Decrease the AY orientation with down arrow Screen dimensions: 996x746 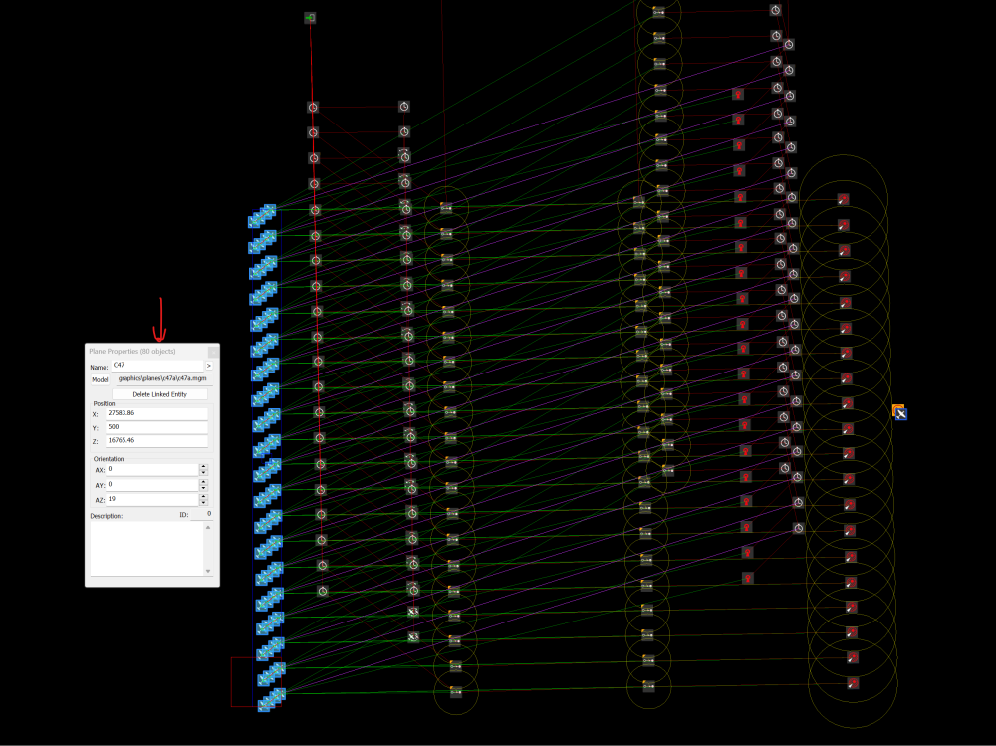click(203, 487)
